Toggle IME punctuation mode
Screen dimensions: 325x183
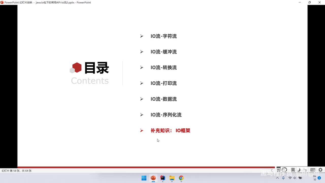(306, 170)
